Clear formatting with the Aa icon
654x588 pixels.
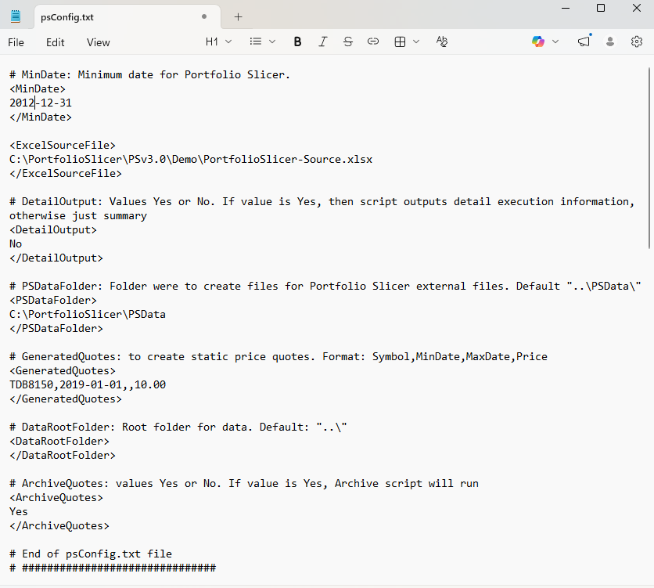(441, 41)
